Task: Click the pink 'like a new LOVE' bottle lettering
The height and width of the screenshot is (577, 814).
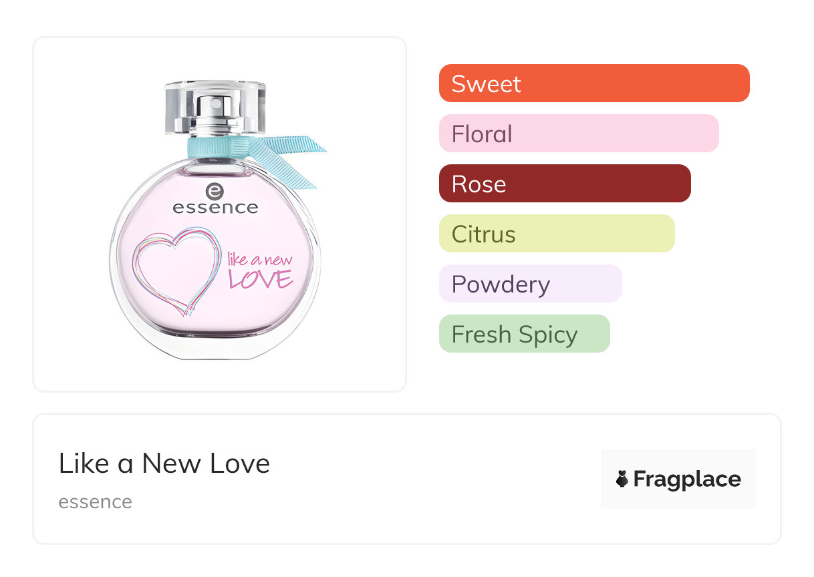Action: (x=261, y=270)
